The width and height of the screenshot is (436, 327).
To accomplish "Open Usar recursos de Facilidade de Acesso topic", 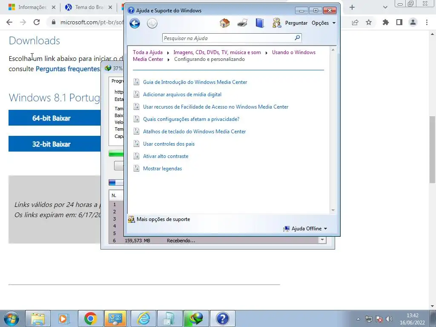I will click(215, 107).
